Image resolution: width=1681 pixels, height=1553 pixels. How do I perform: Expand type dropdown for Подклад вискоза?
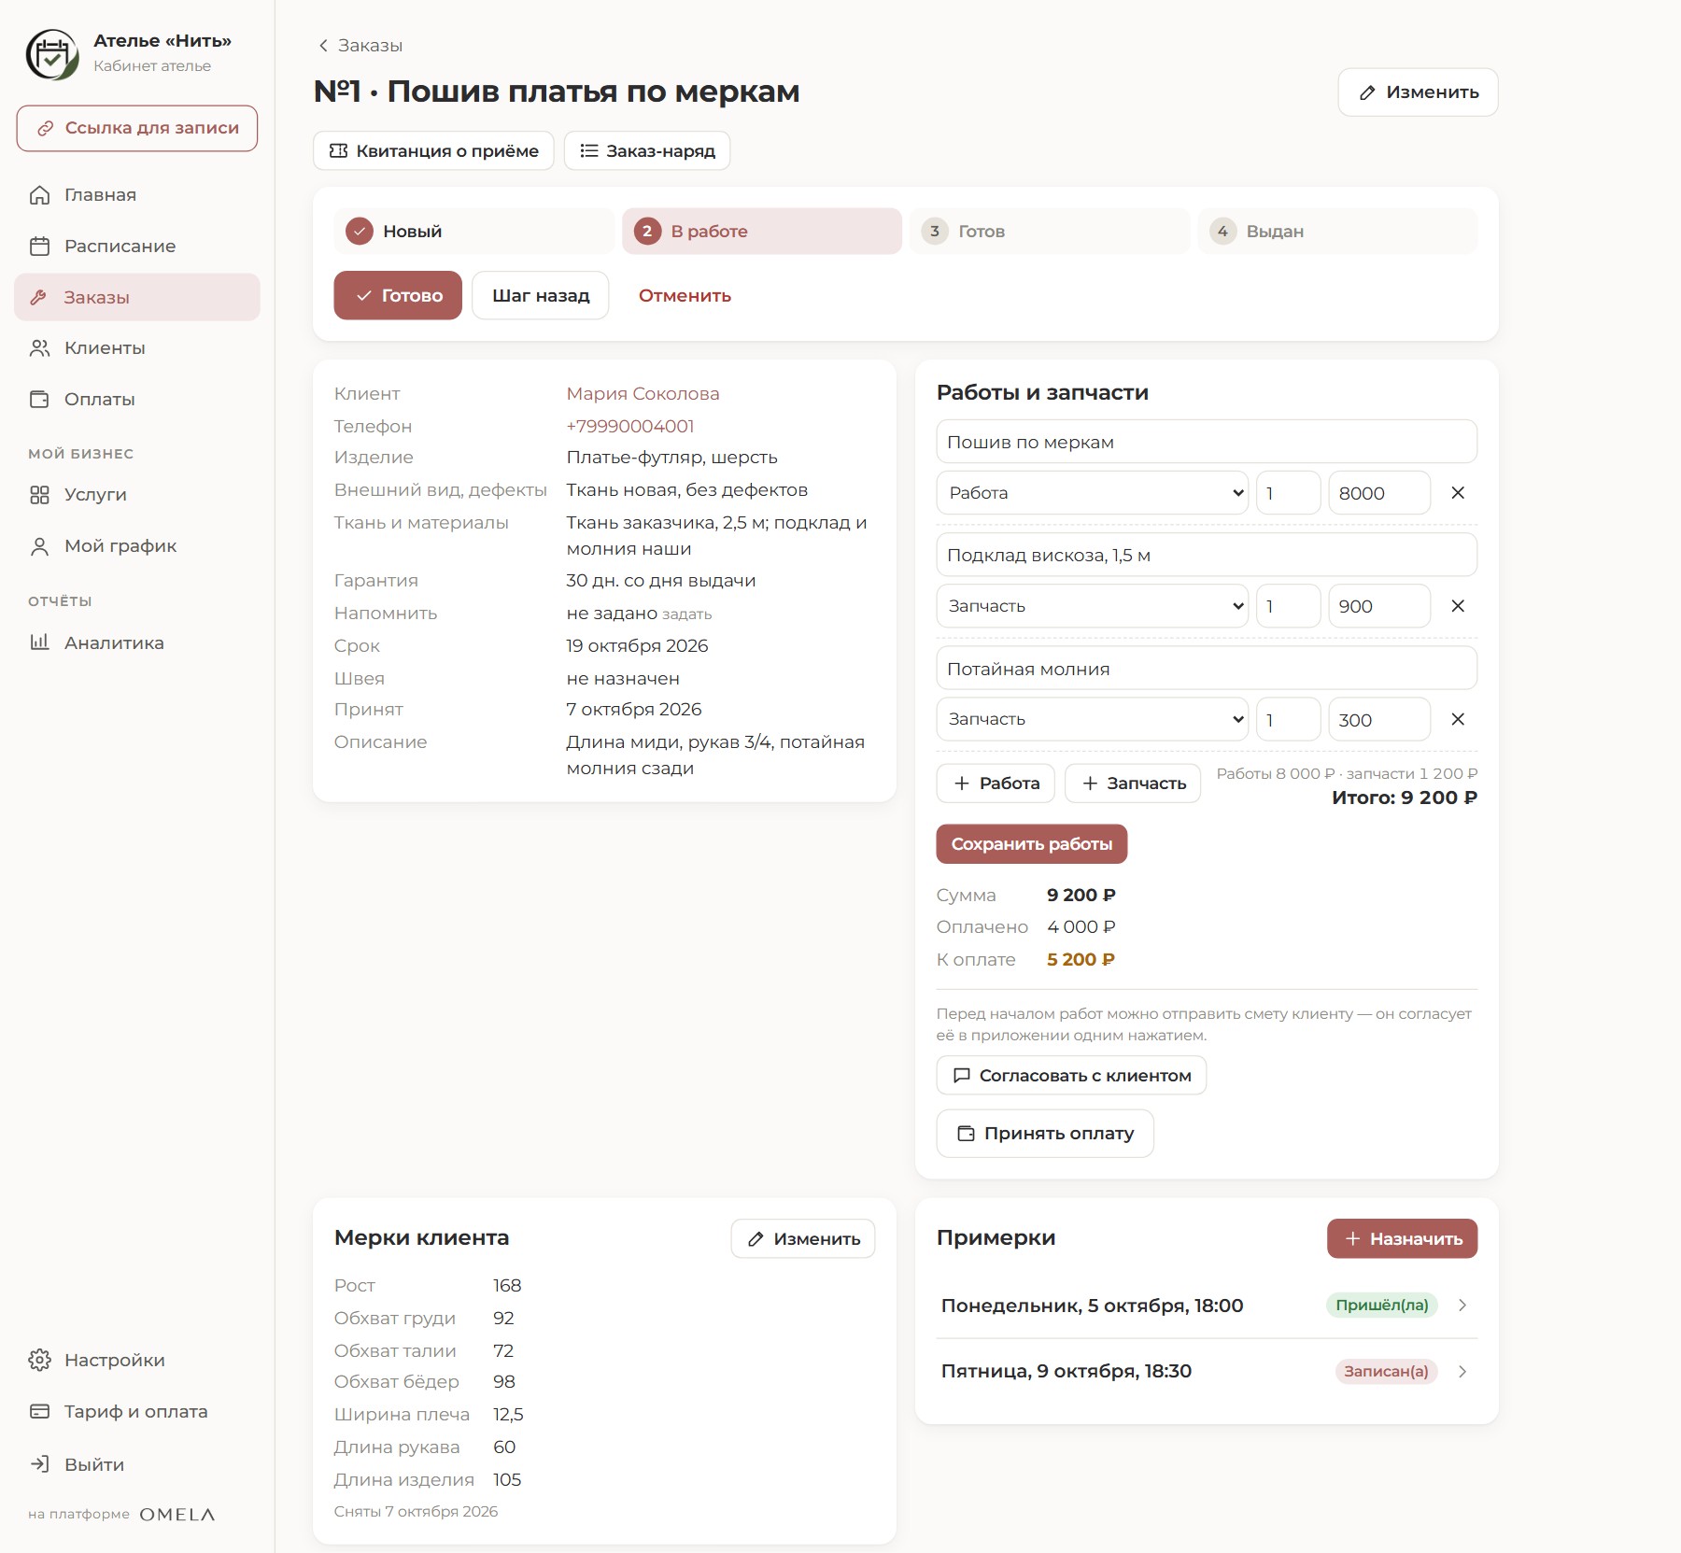click(x=1093, y=606)
